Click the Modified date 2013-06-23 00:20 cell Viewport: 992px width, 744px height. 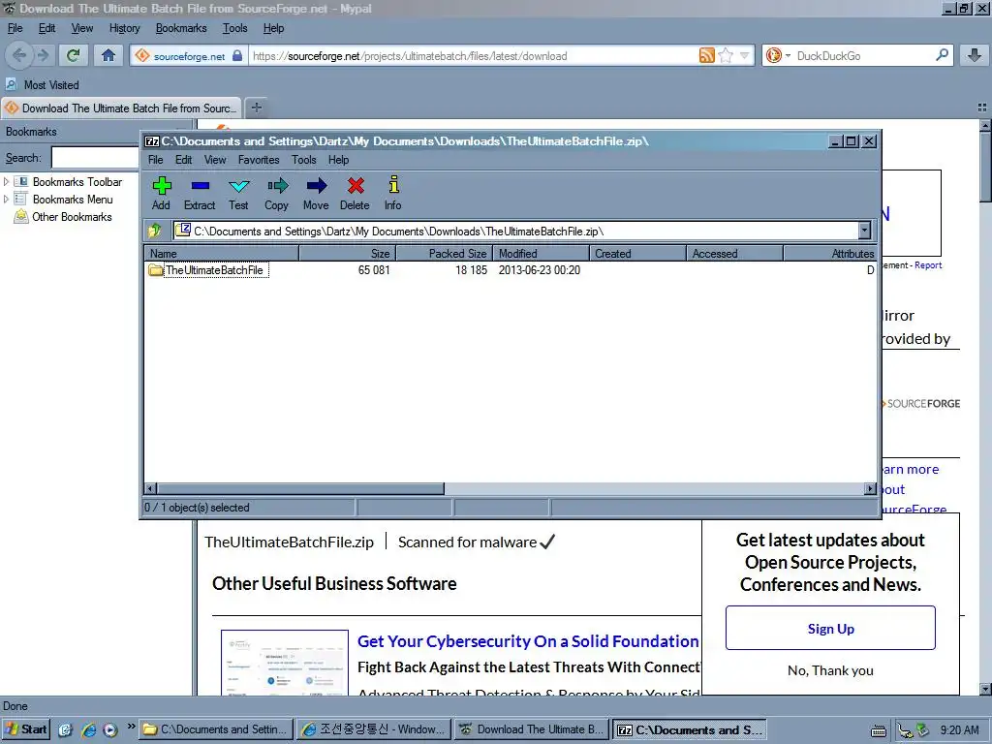point(539,270)
